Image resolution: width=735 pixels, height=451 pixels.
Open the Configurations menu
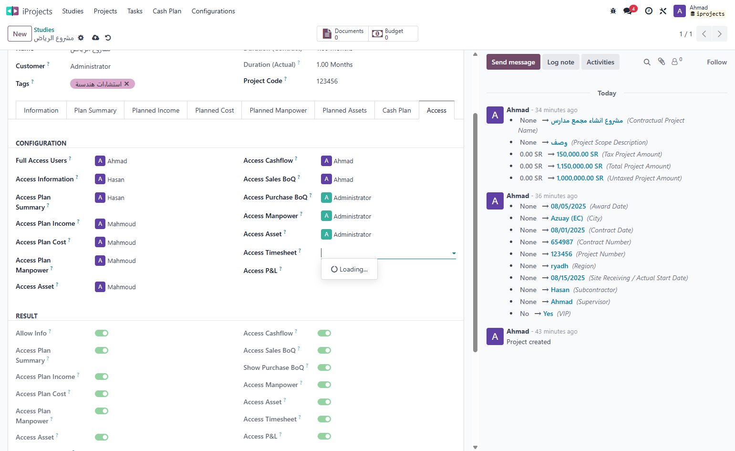(213, 11)
